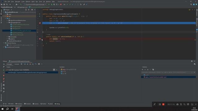Click the Debug bug icon in the toolbar

click(52, 4)
